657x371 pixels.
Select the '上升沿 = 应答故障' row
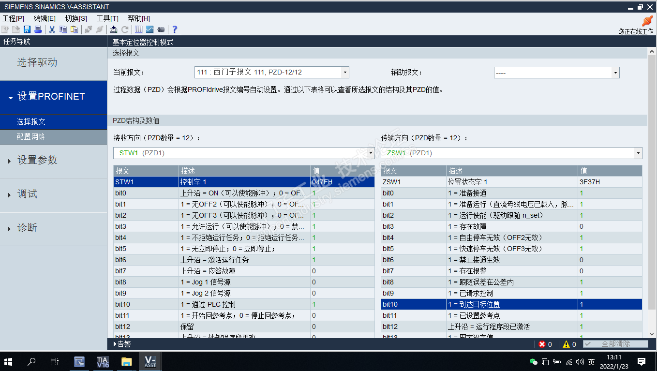tap(244, 271)
